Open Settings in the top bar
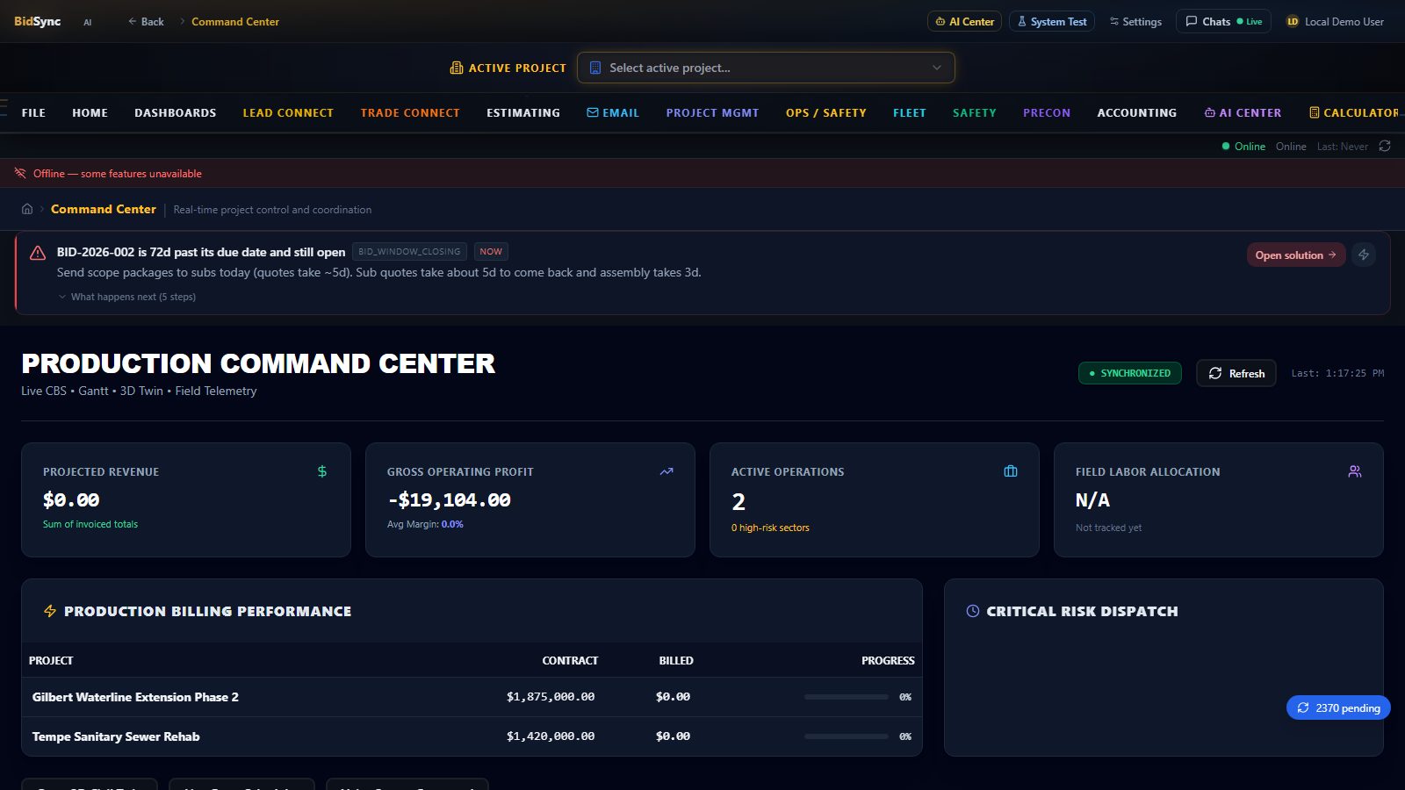This screenshot has height=790, width=1405. [1135, 21]
